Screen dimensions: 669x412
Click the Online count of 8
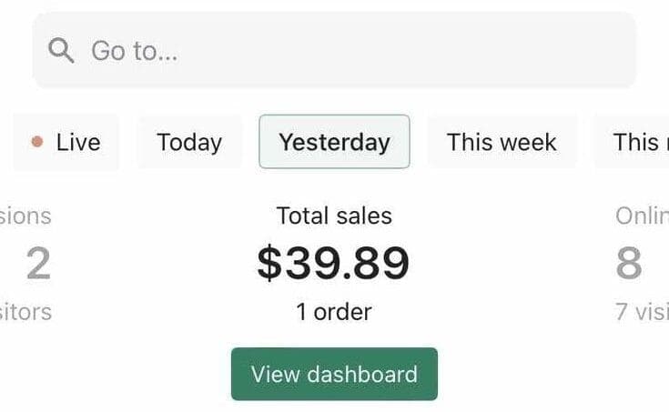click(x=629, y=264)
